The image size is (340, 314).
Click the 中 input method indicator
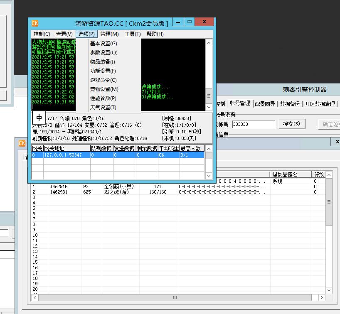(x=39, y=118)
